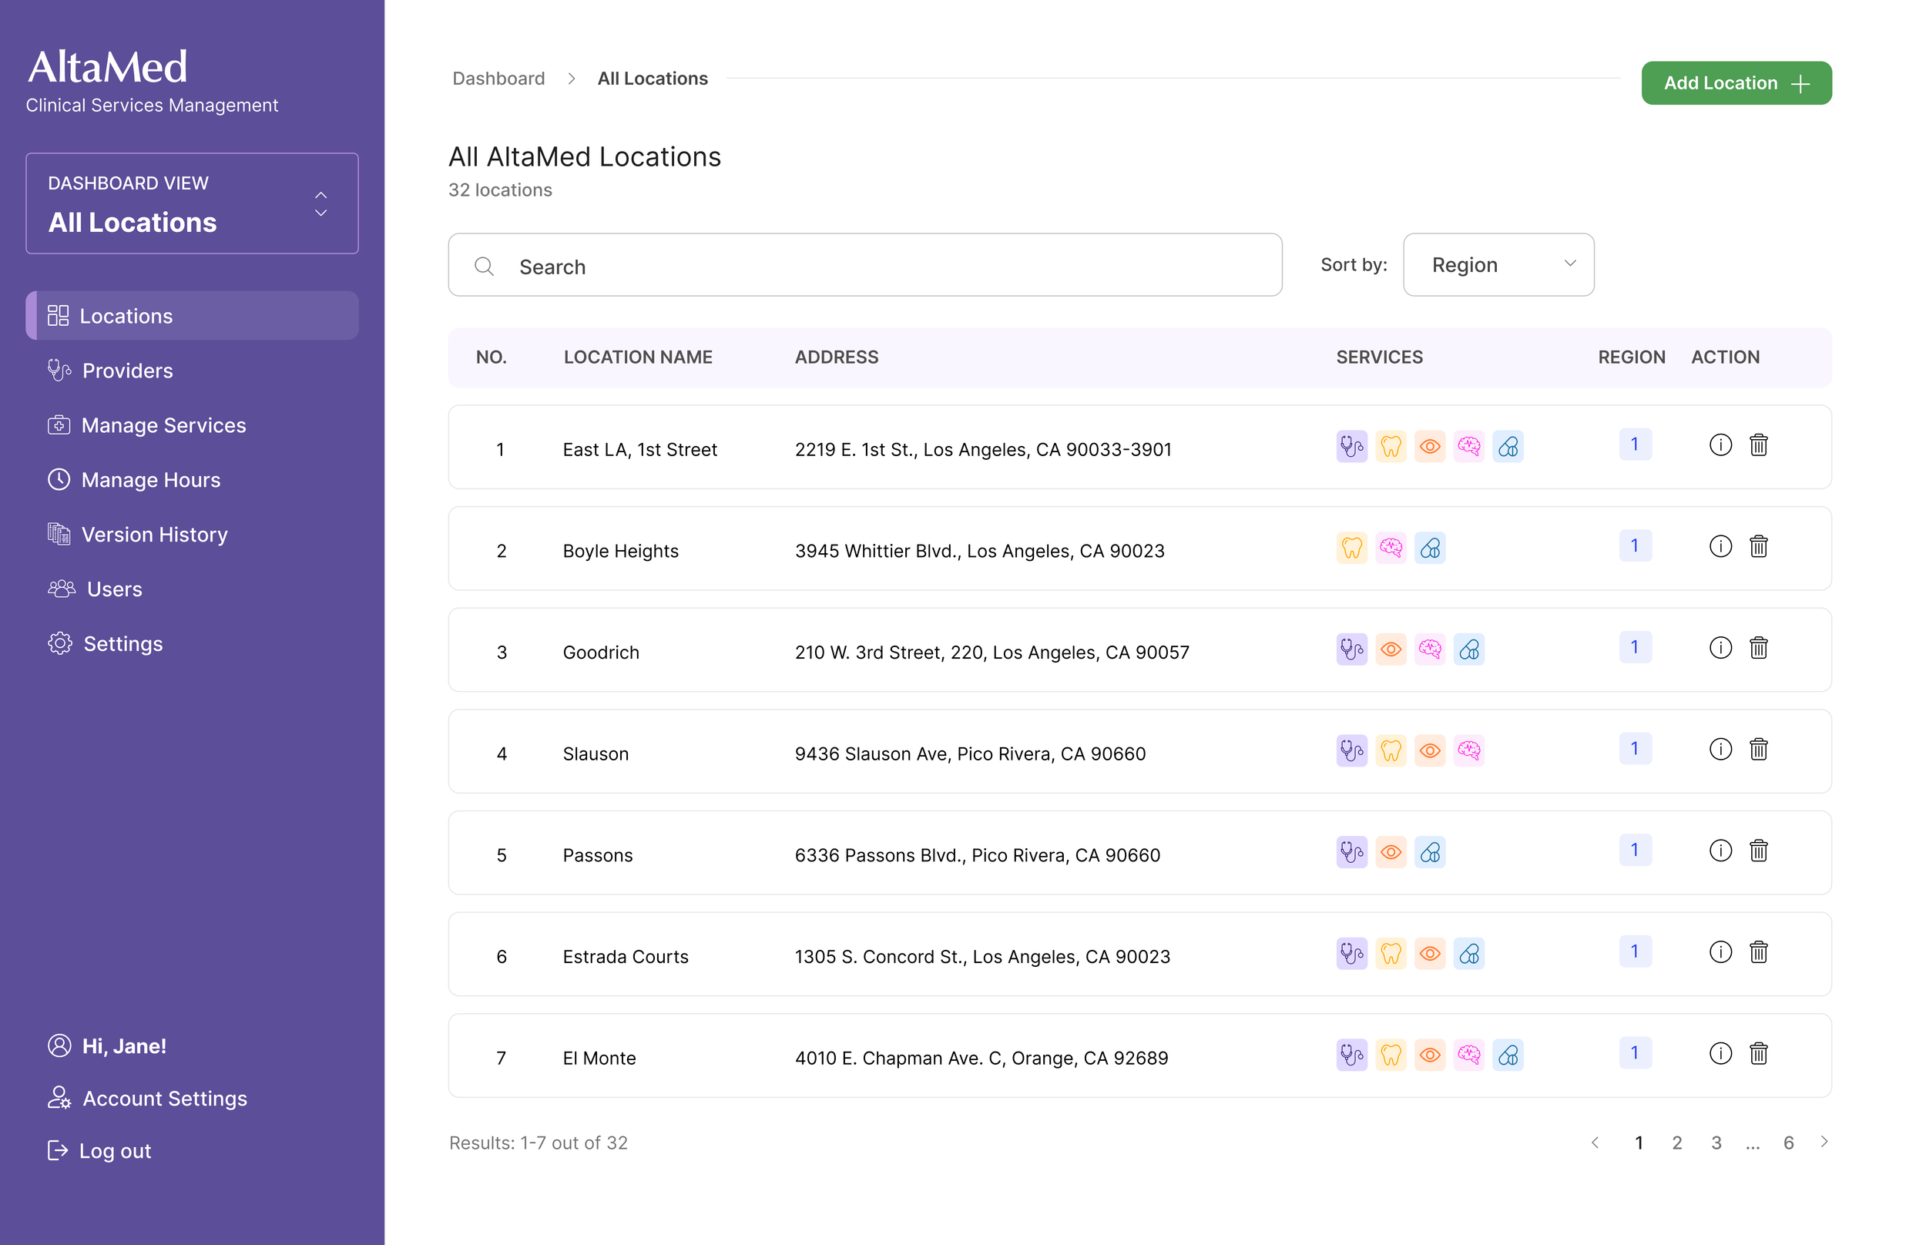Click the search magnifier icon
1926x1245 pixels.
pyautogui.click(x=483, y=266)
